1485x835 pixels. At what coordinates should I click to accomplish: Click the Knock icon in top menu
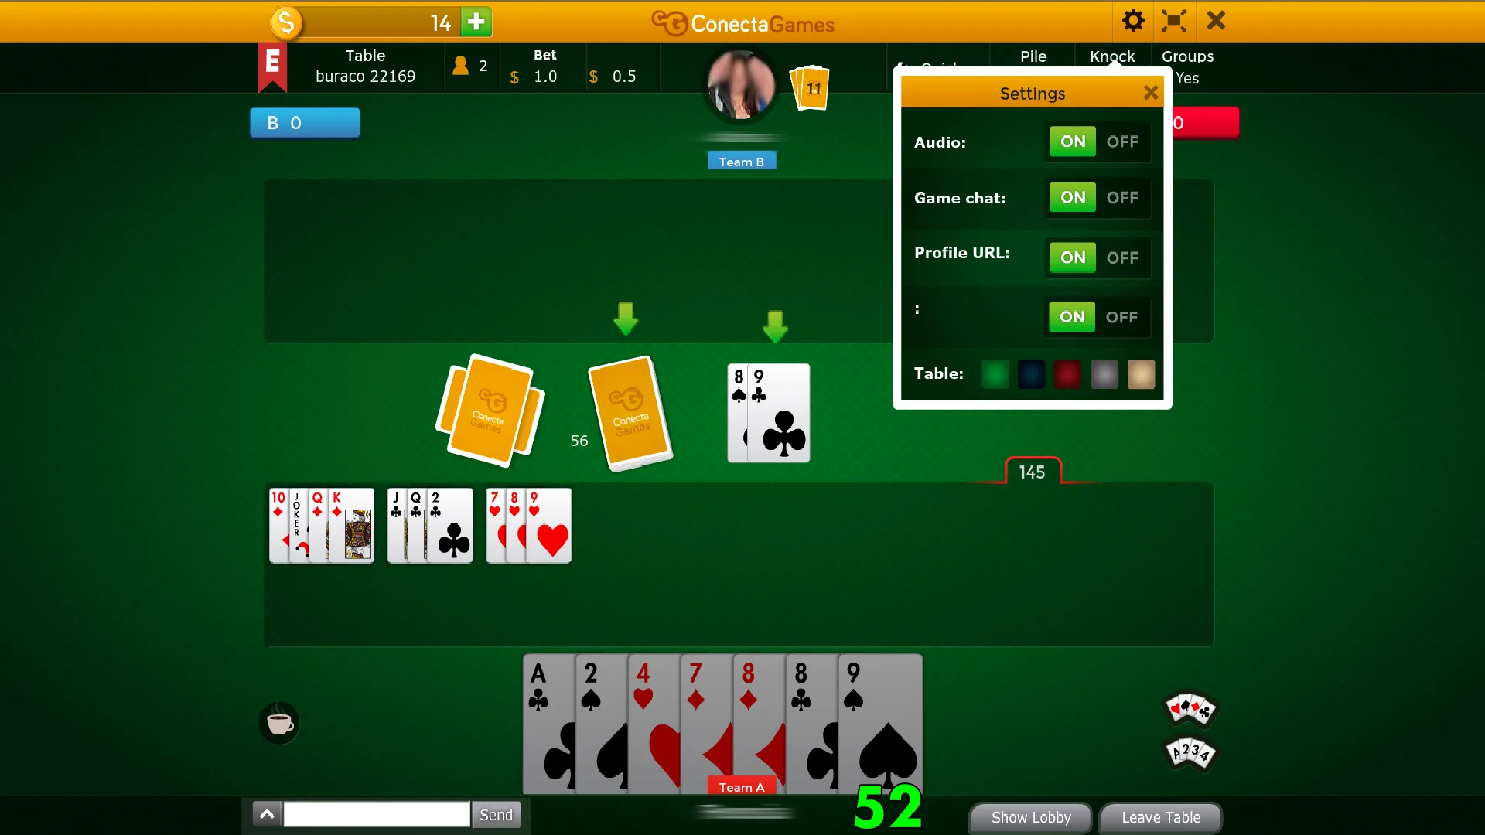tap(1111, 56)
